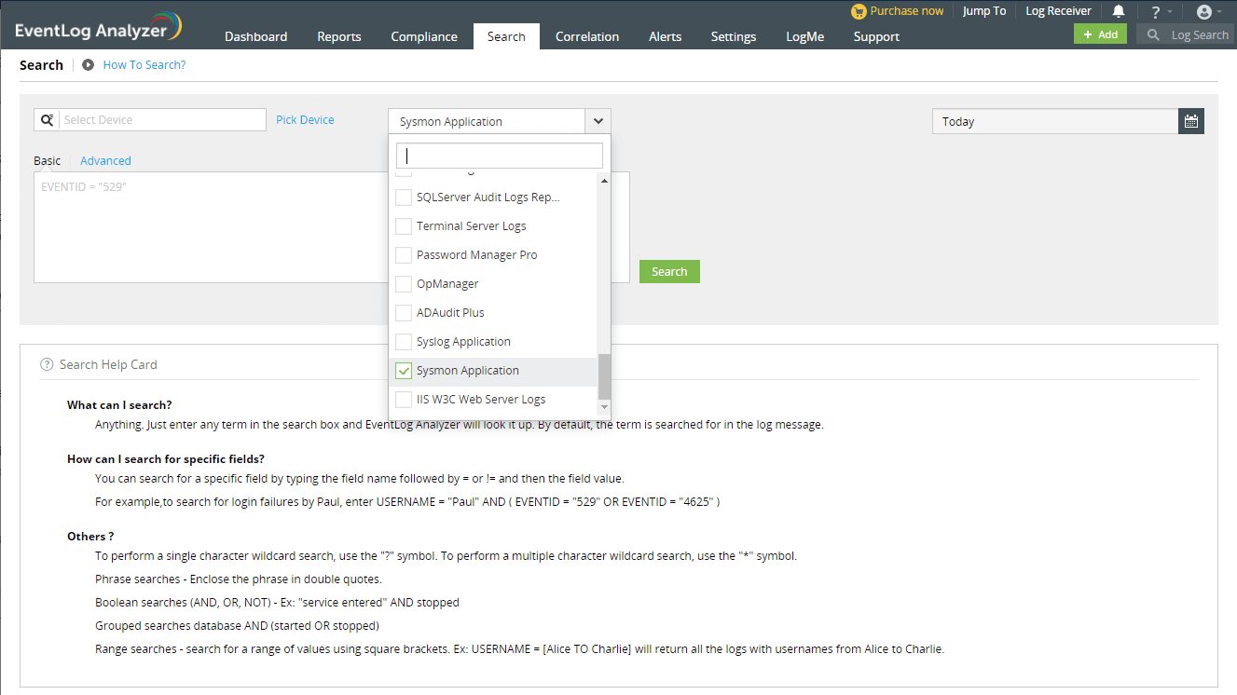
Task: Click the green Add button
Action: pos(1100,34)
